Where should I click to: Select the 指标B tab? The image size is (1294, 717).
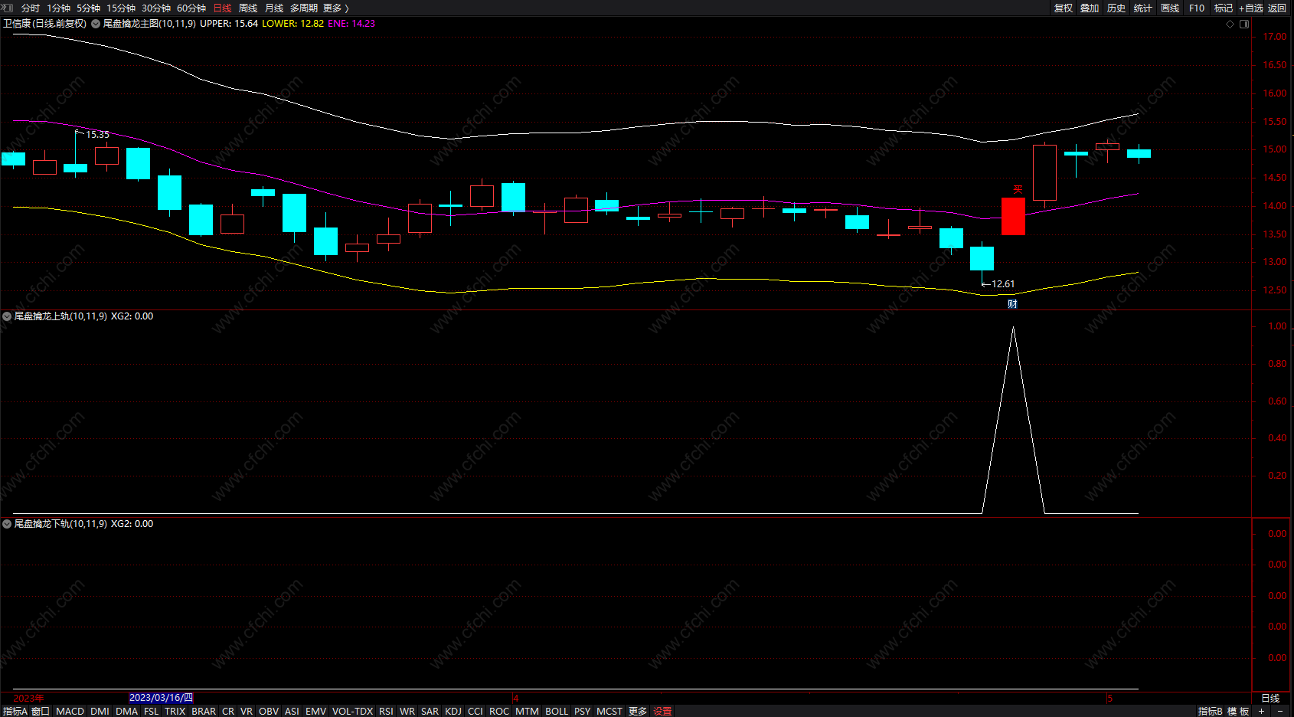[x=1211, y=712]
